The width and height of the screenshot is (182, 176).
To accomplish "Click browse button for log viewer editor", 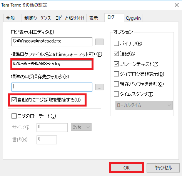I will pyautogui.click(x=99, y=42).
